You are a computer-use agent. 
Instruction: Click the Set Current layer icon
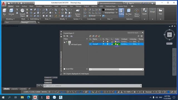coord(99,36)
